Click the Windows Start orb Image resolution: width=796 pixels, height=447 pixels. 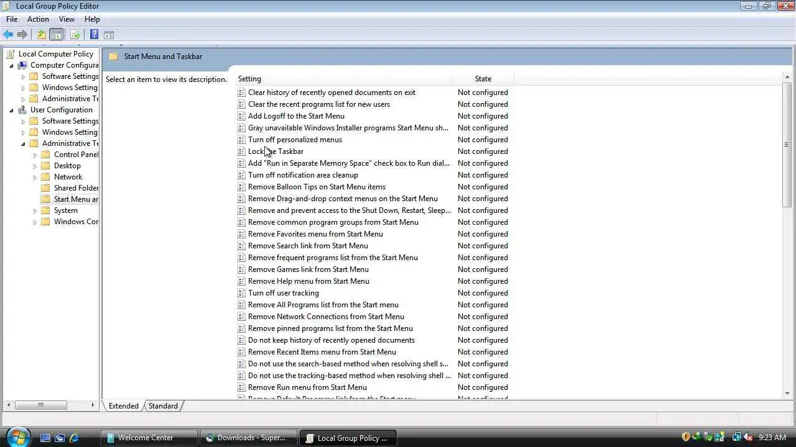point(18,437)
